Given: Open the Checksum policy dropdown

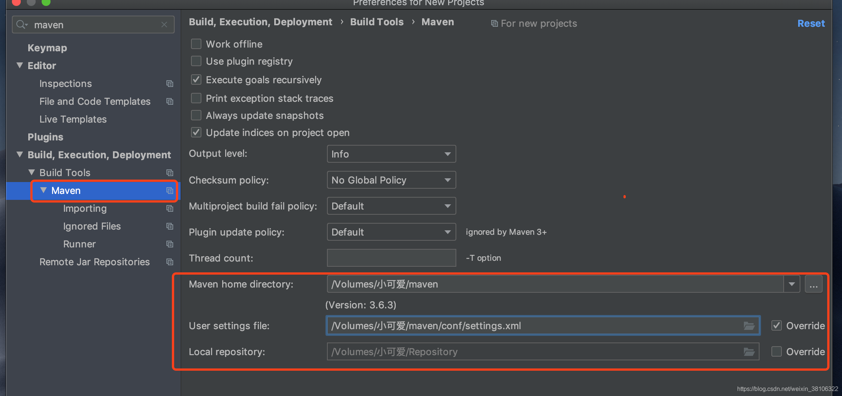Looking at the screenshot, I should tap(391, 180).
